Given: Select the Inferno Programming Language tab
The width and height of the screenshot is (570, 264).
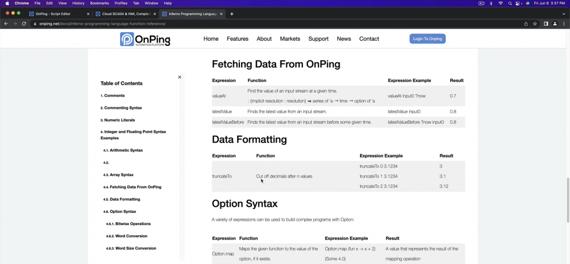Looking at the screenshot, I should tap(193, 14).
